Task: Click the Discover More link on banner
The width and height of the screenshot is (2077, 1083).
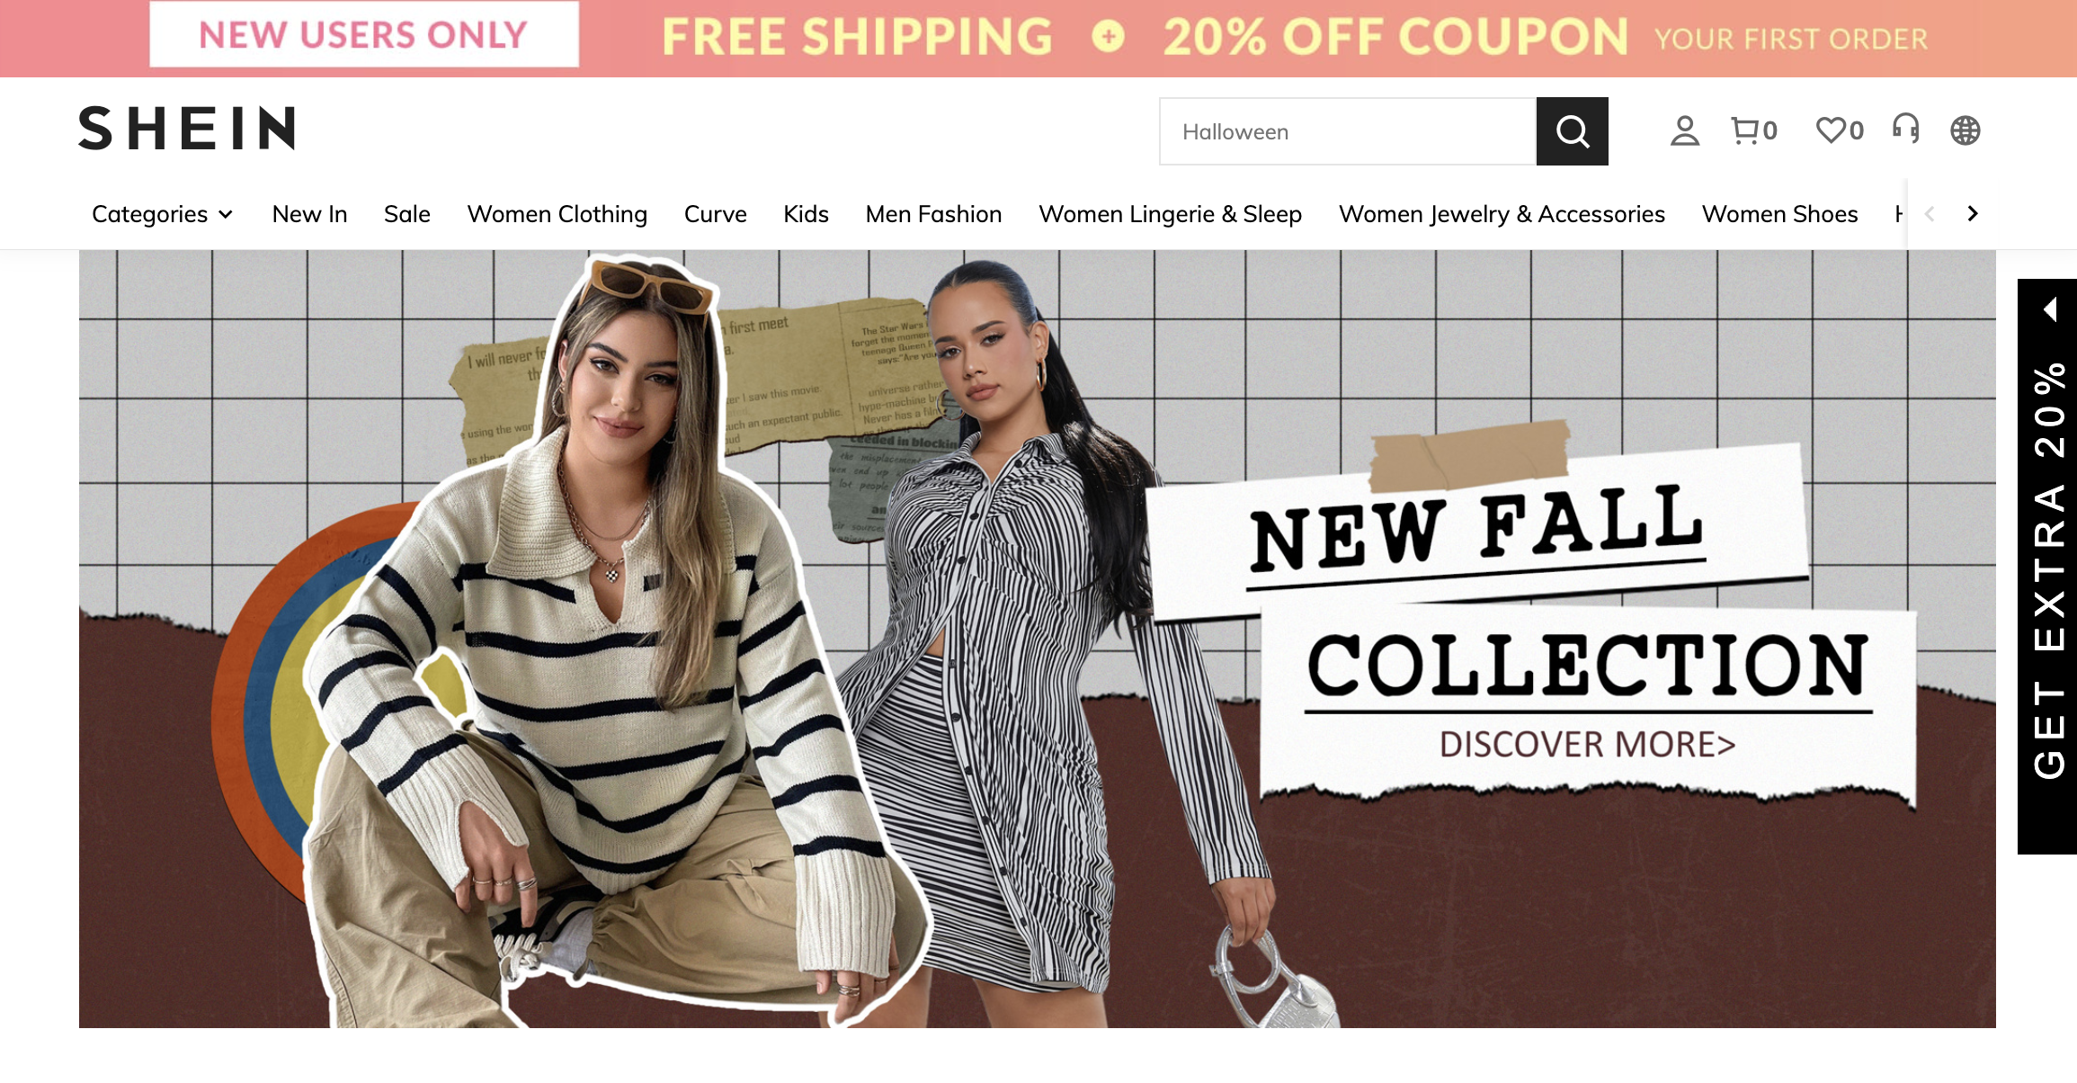Action: (1587, 745)
